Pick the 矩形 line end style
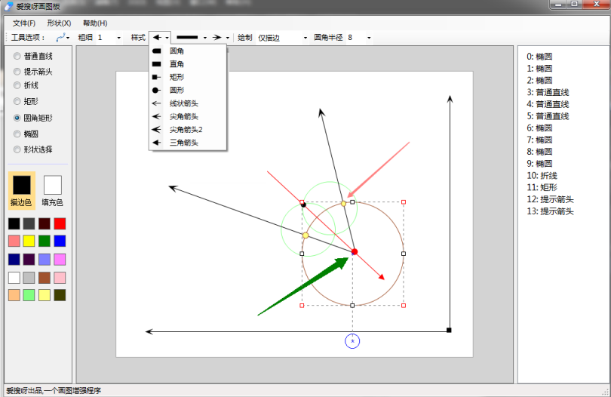Image resolution: width=611 pixels, height=397 pixels. [177, 77]
